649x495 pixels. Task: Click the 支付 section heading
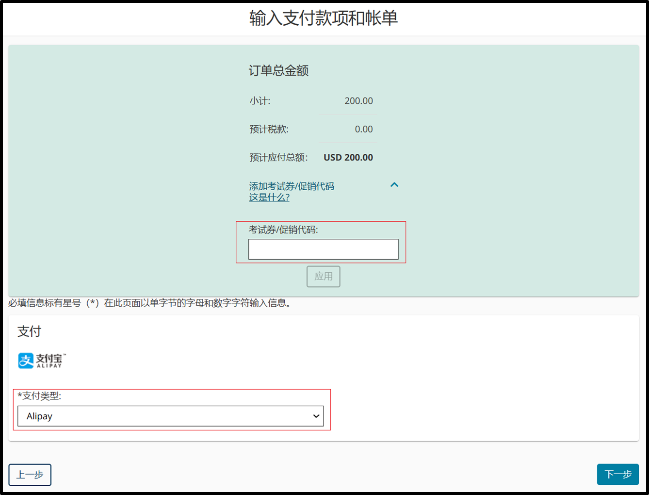(30, 331)
